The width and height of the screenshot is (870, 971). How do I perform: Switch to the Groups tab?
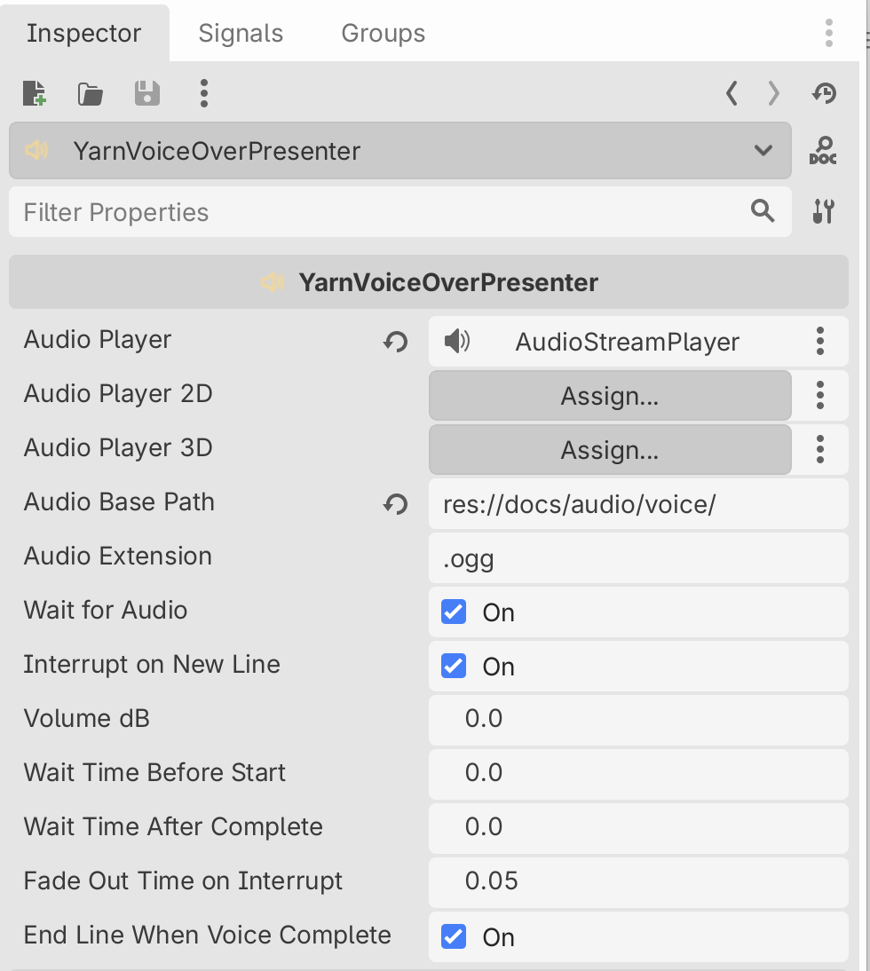pyautogui.click(x=384, y=33)
